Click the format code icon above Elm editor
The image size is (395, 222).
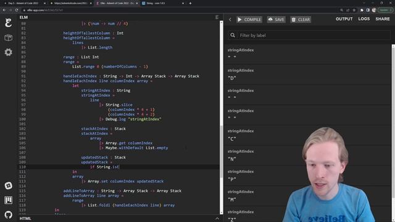(x=217, y=17)
